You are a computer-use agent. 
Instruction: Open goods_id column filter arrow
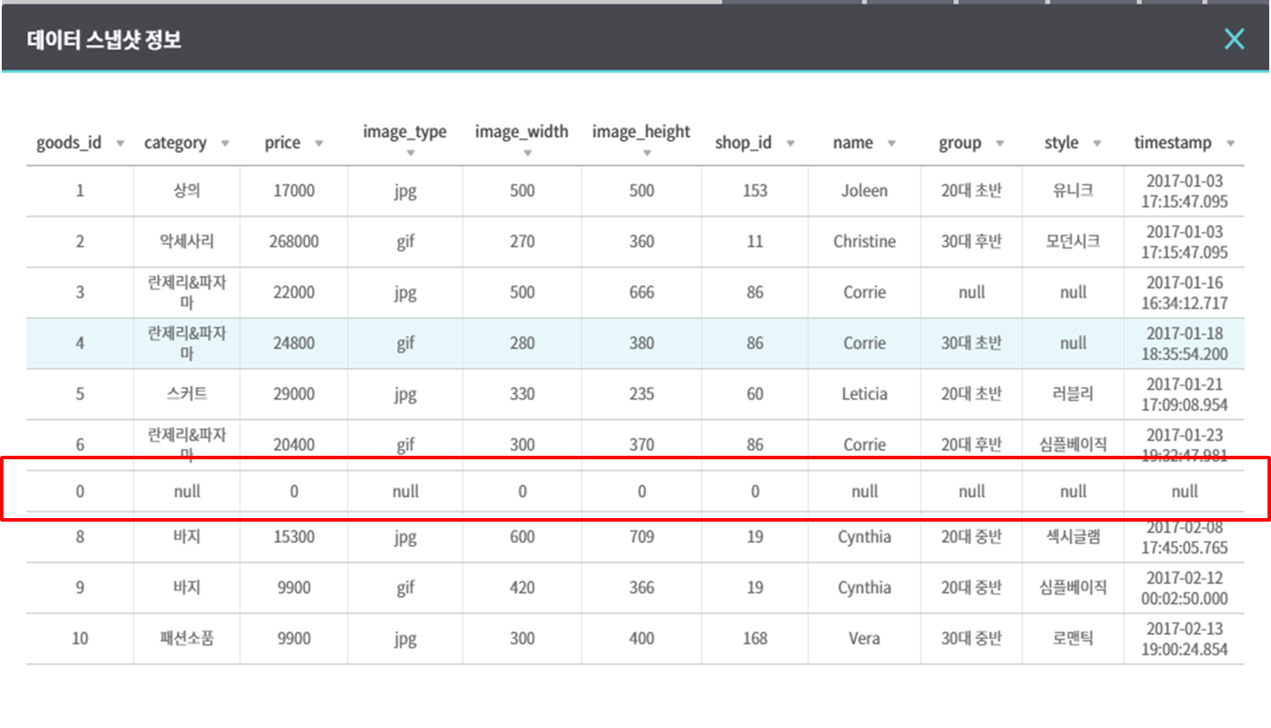tap(120, 143)
